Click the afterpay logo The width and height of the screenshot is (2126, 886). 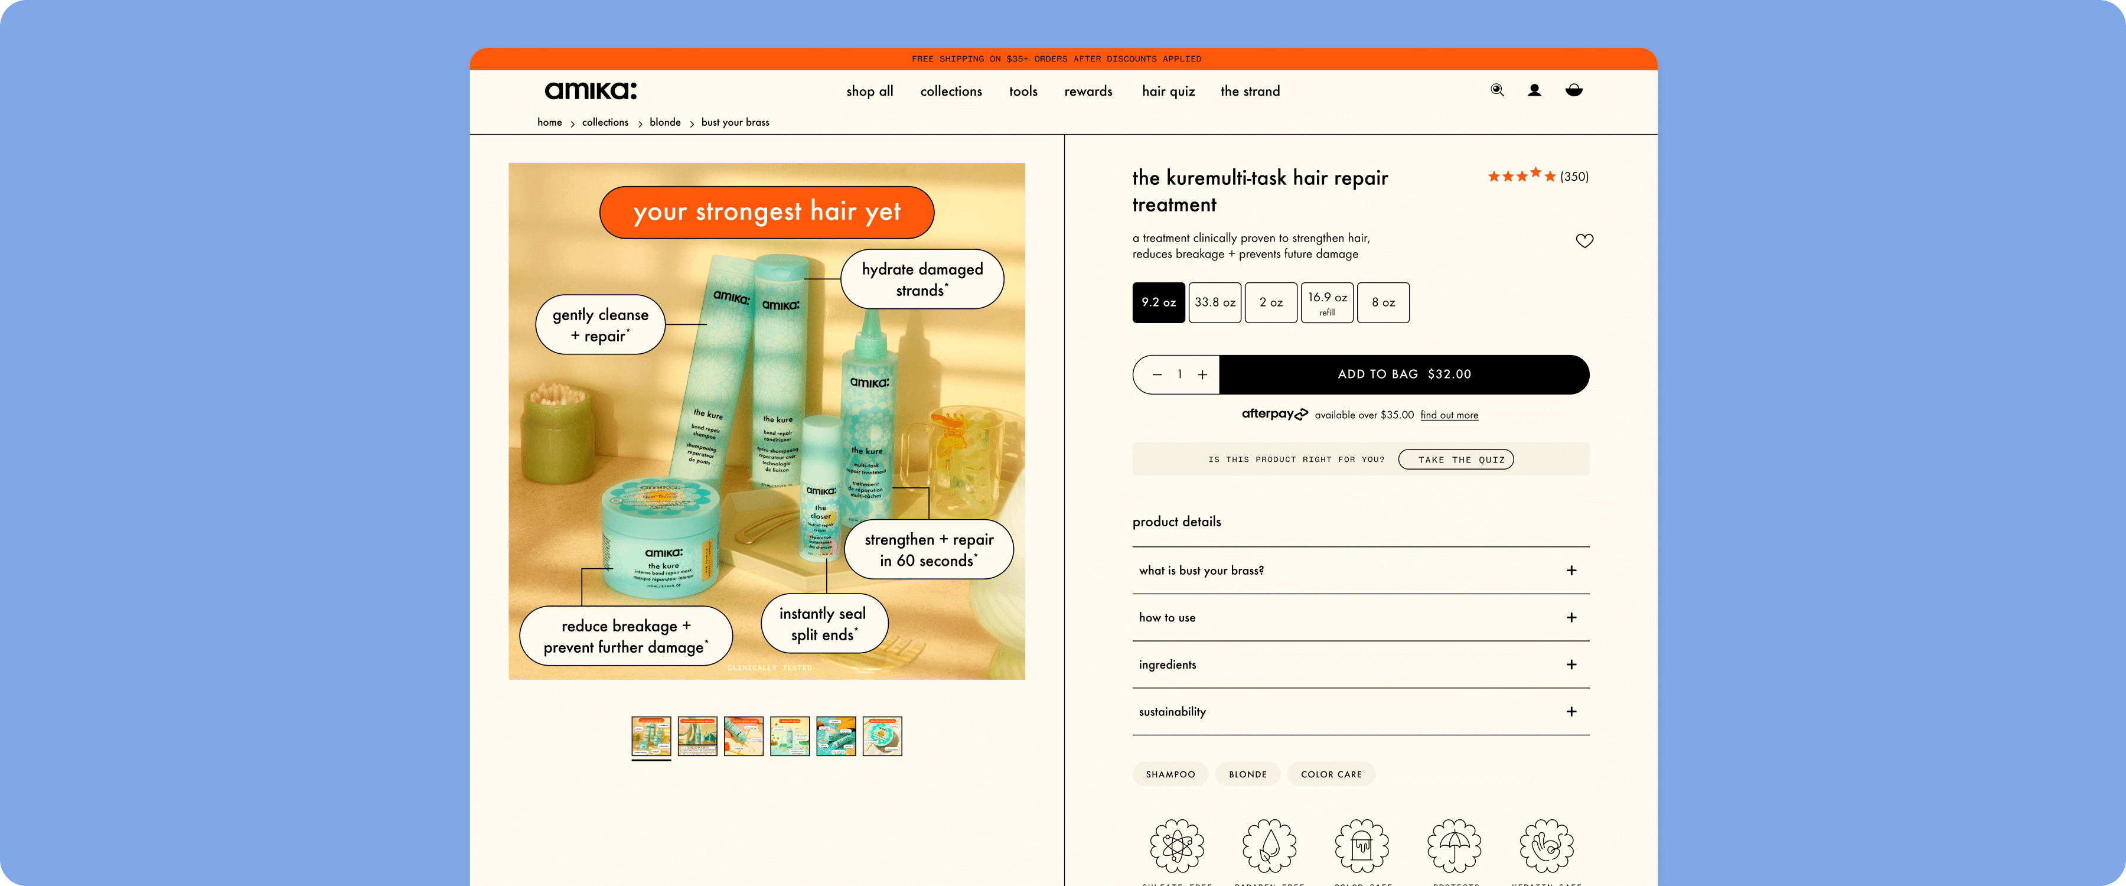coord(1274,413)
